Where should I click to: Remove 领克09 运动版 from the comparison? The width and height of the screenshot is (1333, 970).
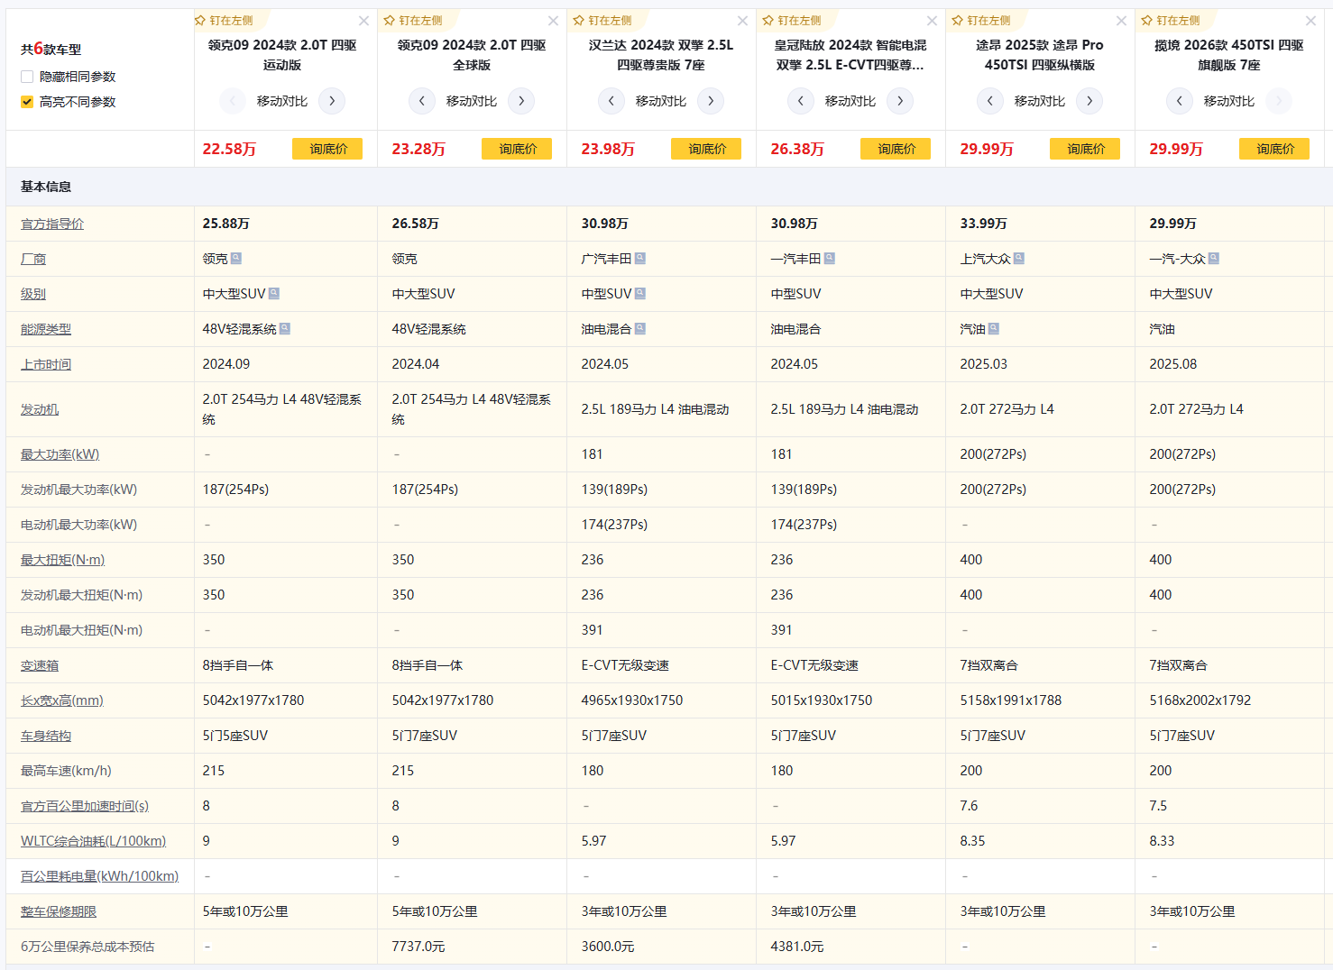pyautogui.click(x=363, y=21)
